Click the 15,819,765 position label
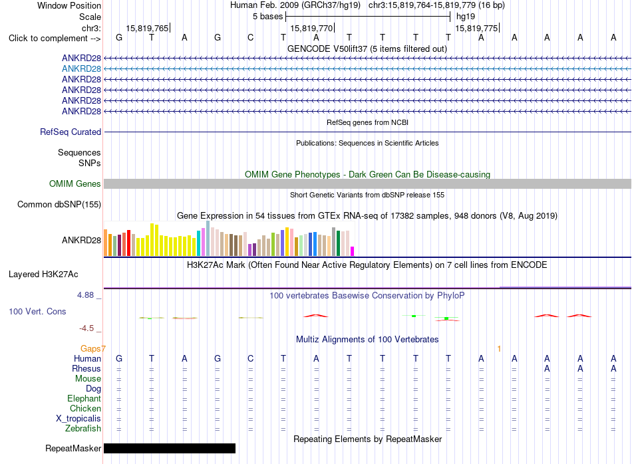632x464 pixels. point(147,28)
